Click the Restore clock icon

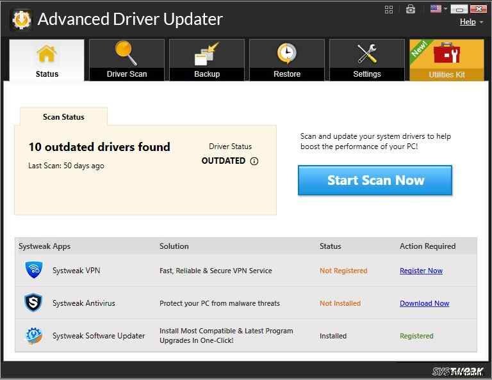[287, 53]
